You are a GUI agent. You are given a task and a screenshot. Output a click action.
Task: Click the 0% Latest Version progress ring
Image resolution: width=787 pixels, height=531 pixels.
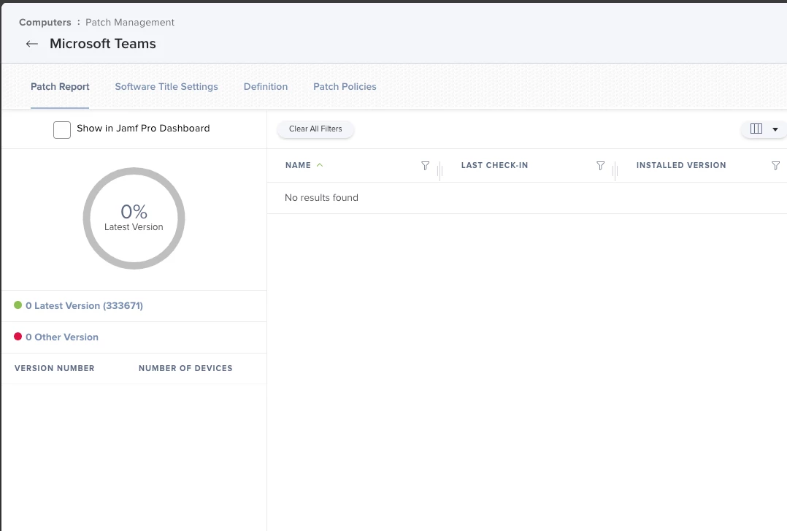(134, 218)
